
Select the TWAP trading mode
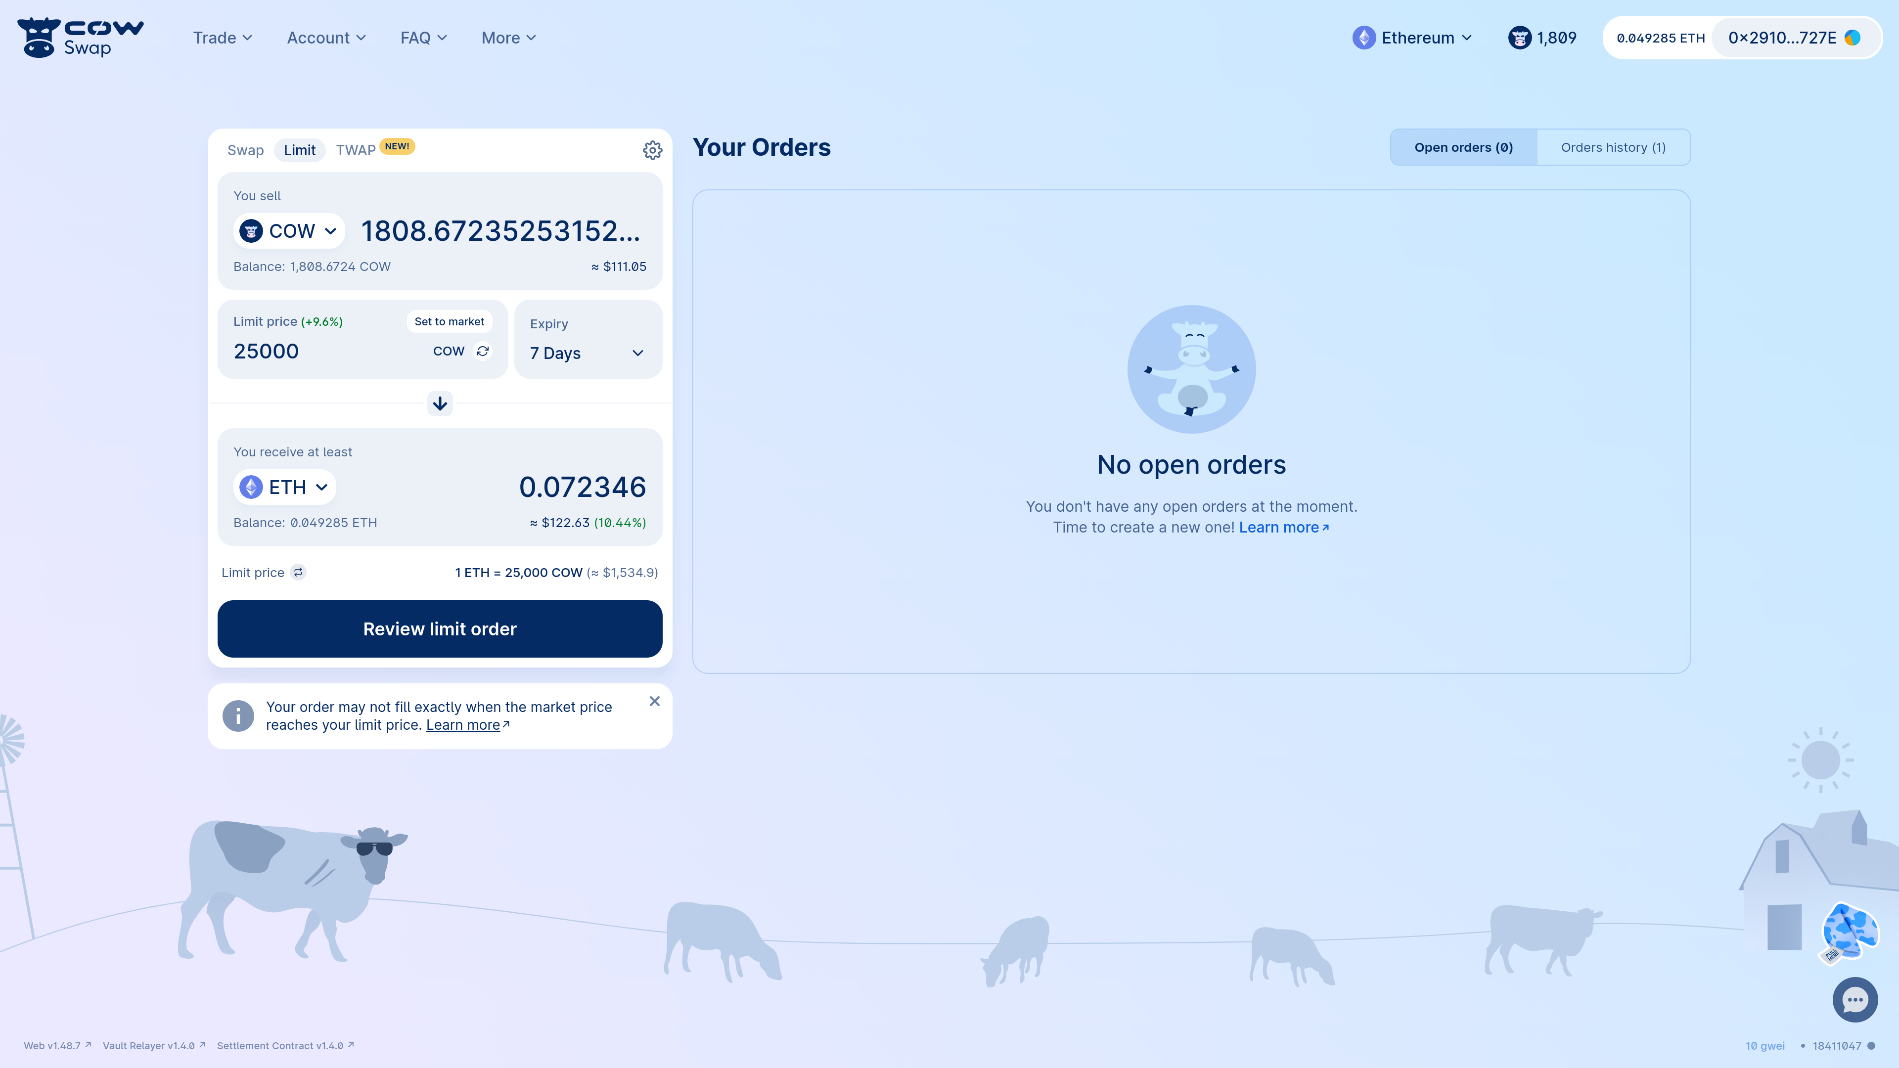356,150
